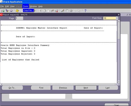The height and width of the screenshot is (106, 131).
Task: Click the 'Date of Report:' text
Action: coord(93,28)
